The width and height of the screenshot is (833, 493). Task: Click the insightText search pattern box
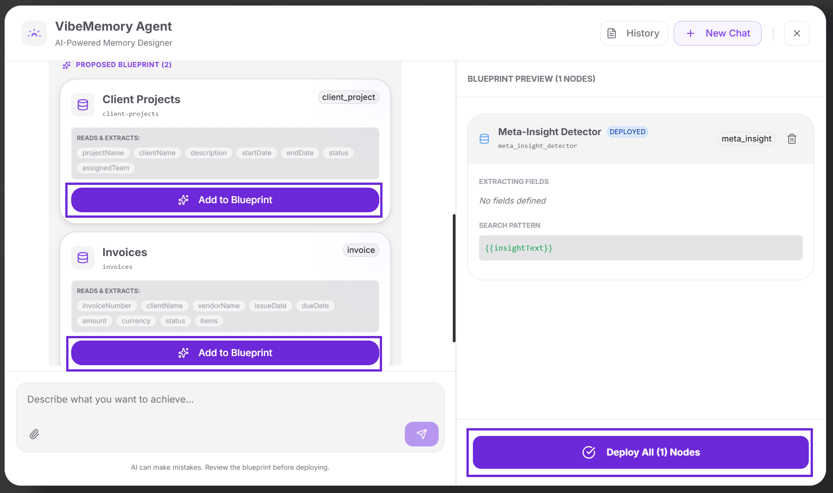(x=640, y=248)
